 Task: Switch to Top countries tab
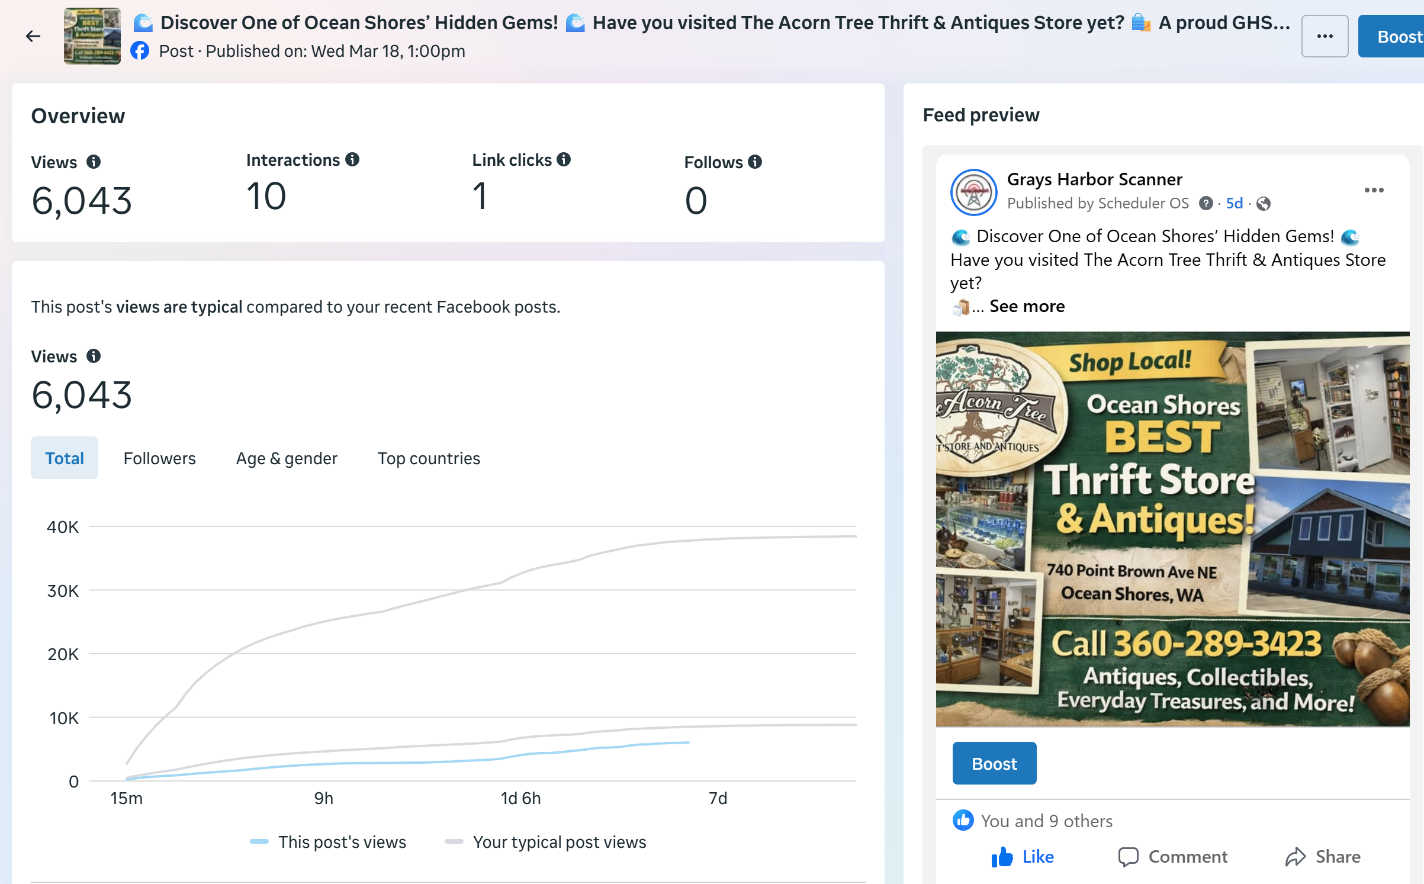[429, 458]
